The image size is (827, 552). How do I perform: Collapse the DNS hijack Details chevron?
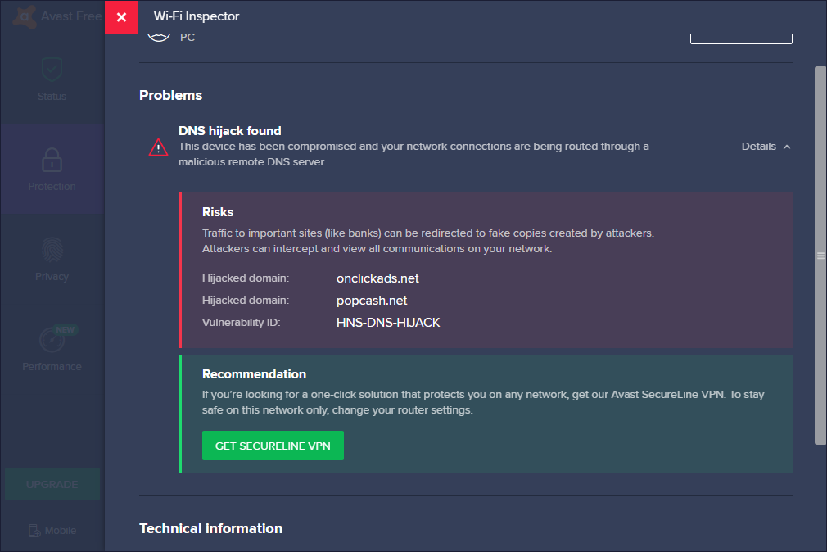[x=787, y=147]
